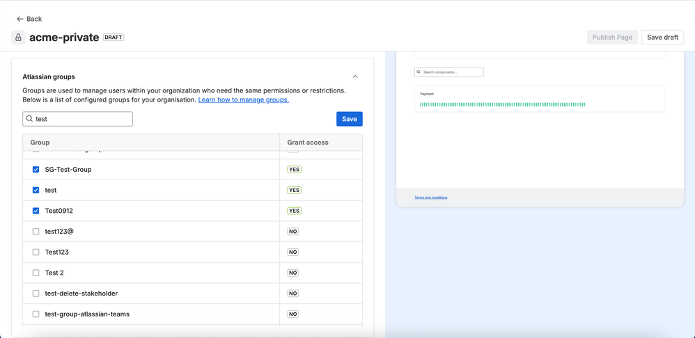Screen dimensions: 695x338
Task: Click the SG-Test-Group name text
Action: coord(68,170)
